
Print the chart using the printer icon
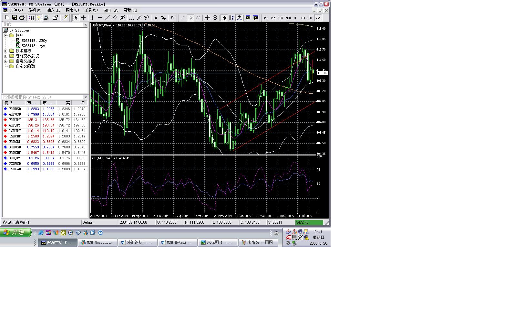pos(22,18)
